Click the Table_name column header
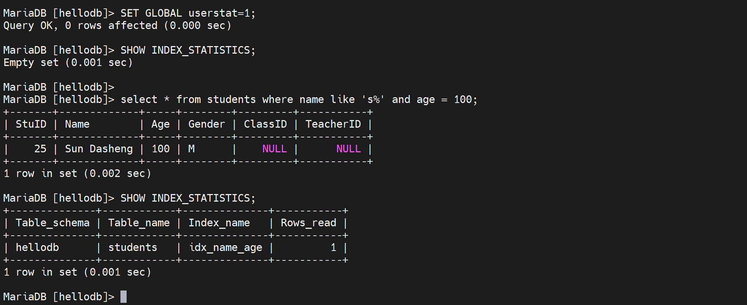Image resolution: width=747 pixels, height=305 pixels. [x=139, y=223]
